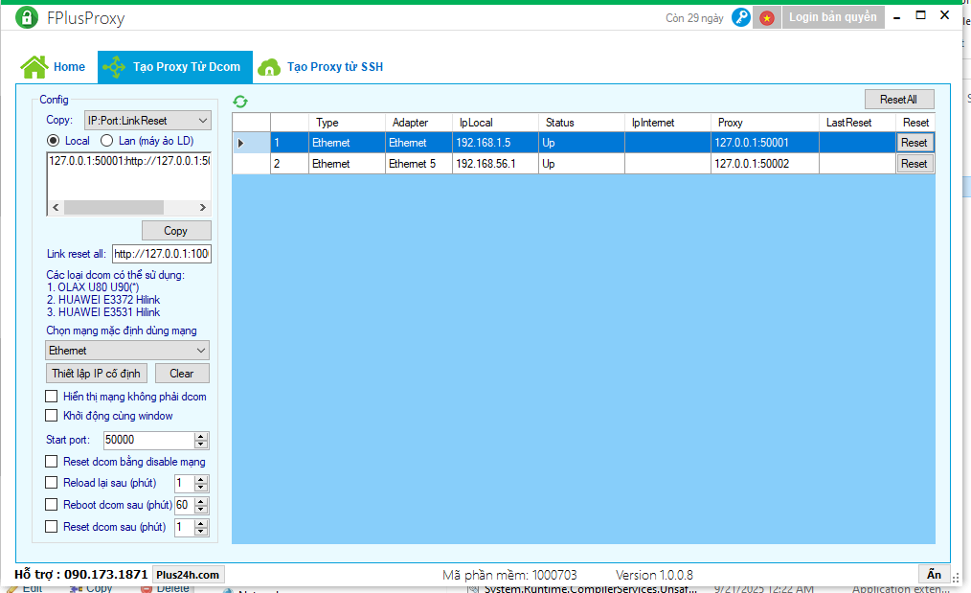The height and width of the screenshot is (593, 971).
Task: Click the Ẩn hide button
Action: tap(934, 575)
